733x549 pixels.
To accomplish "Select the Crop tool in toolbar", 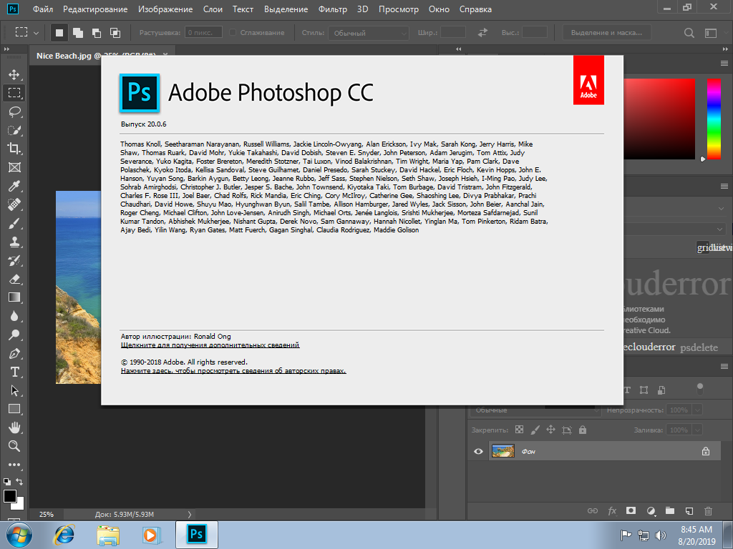I will coord(14,149).
